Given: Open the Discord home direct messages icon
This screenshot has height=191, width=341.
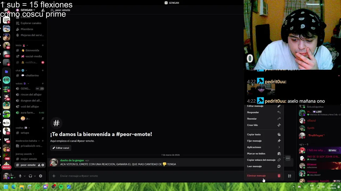Looking at the screenshot, I should pos(6,10).
